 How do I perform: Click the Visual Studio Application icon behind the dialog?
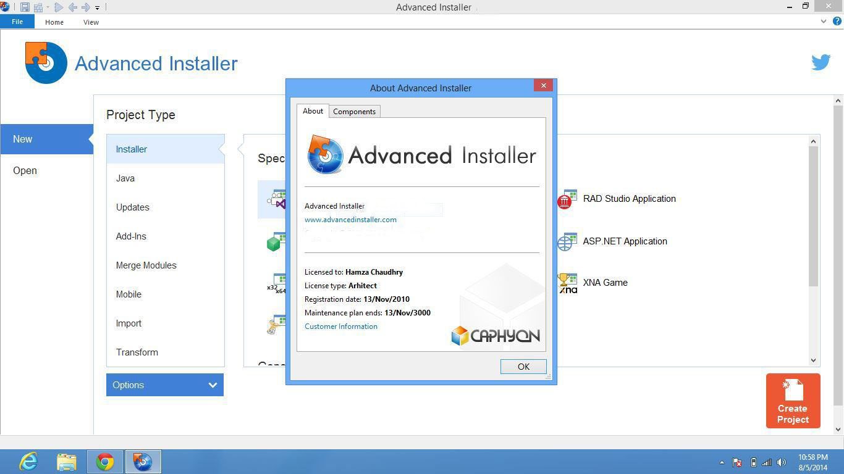[277, 199]
